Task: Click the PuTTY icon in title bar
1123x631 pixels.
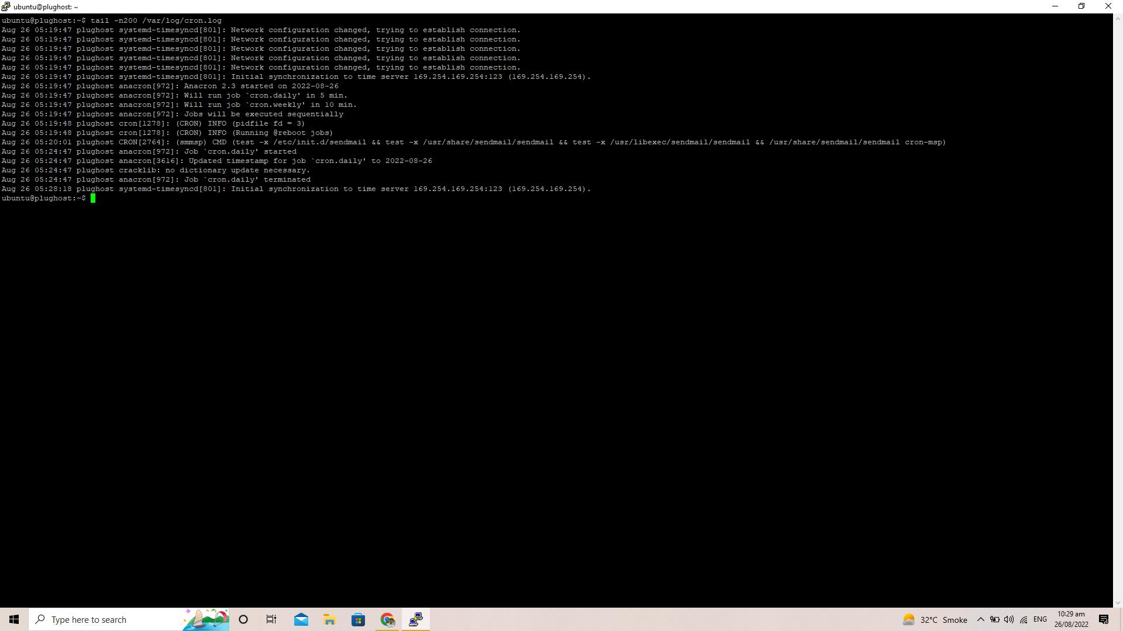Action: coord(6,6)
